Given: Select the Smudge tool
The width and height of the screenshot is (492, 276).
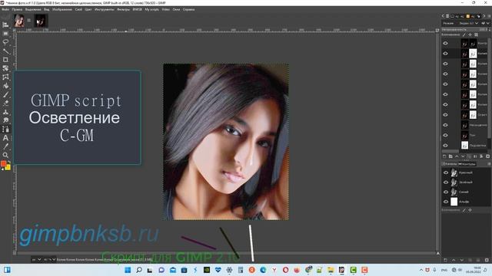Looking at the screenshot, I should pyautogui.click(x=5, y=120).
